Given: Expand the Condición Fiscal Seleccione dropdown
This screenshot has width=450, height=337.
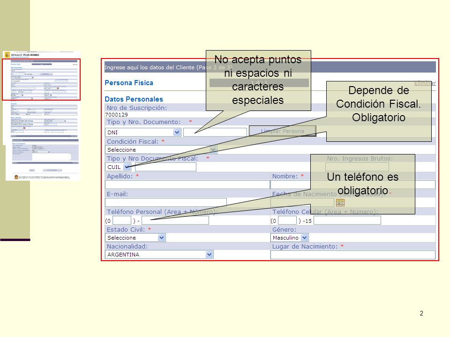Looking at the screenshot, I should 161,150.
